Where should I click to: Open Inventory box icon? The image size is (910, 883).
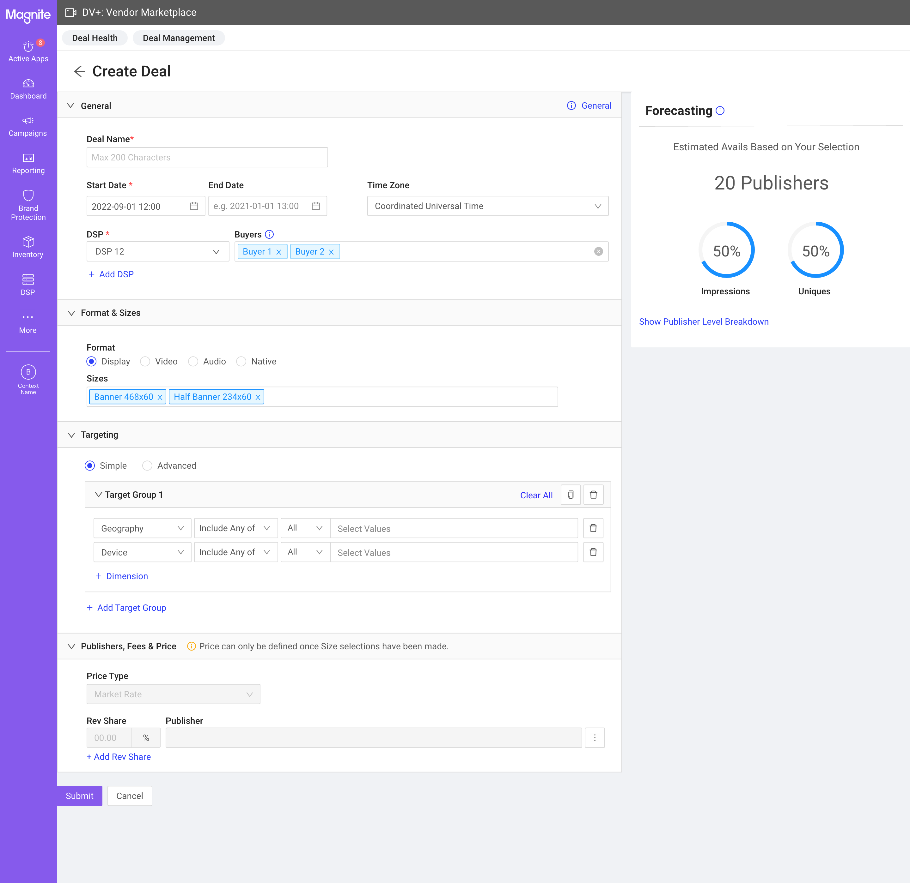click(28, 242)
